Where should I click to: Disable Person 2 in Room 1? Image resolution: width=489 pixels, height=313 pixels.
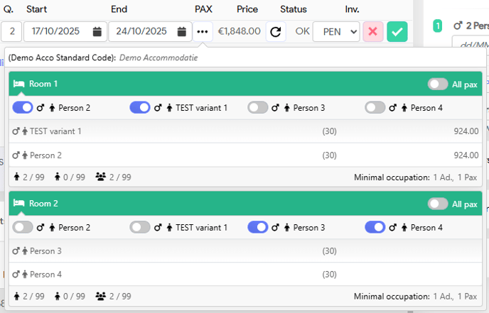(x=23, y=108)
